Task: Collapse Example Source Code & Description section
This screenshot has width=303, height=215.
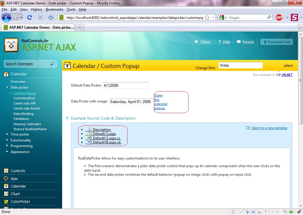Action: [67, 118]
